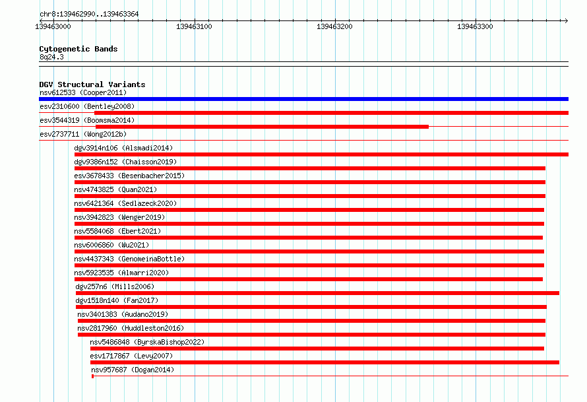Click the nsv5923535 (Almarri2020) label
587x402 pixels.
click(x=121, y=273)
